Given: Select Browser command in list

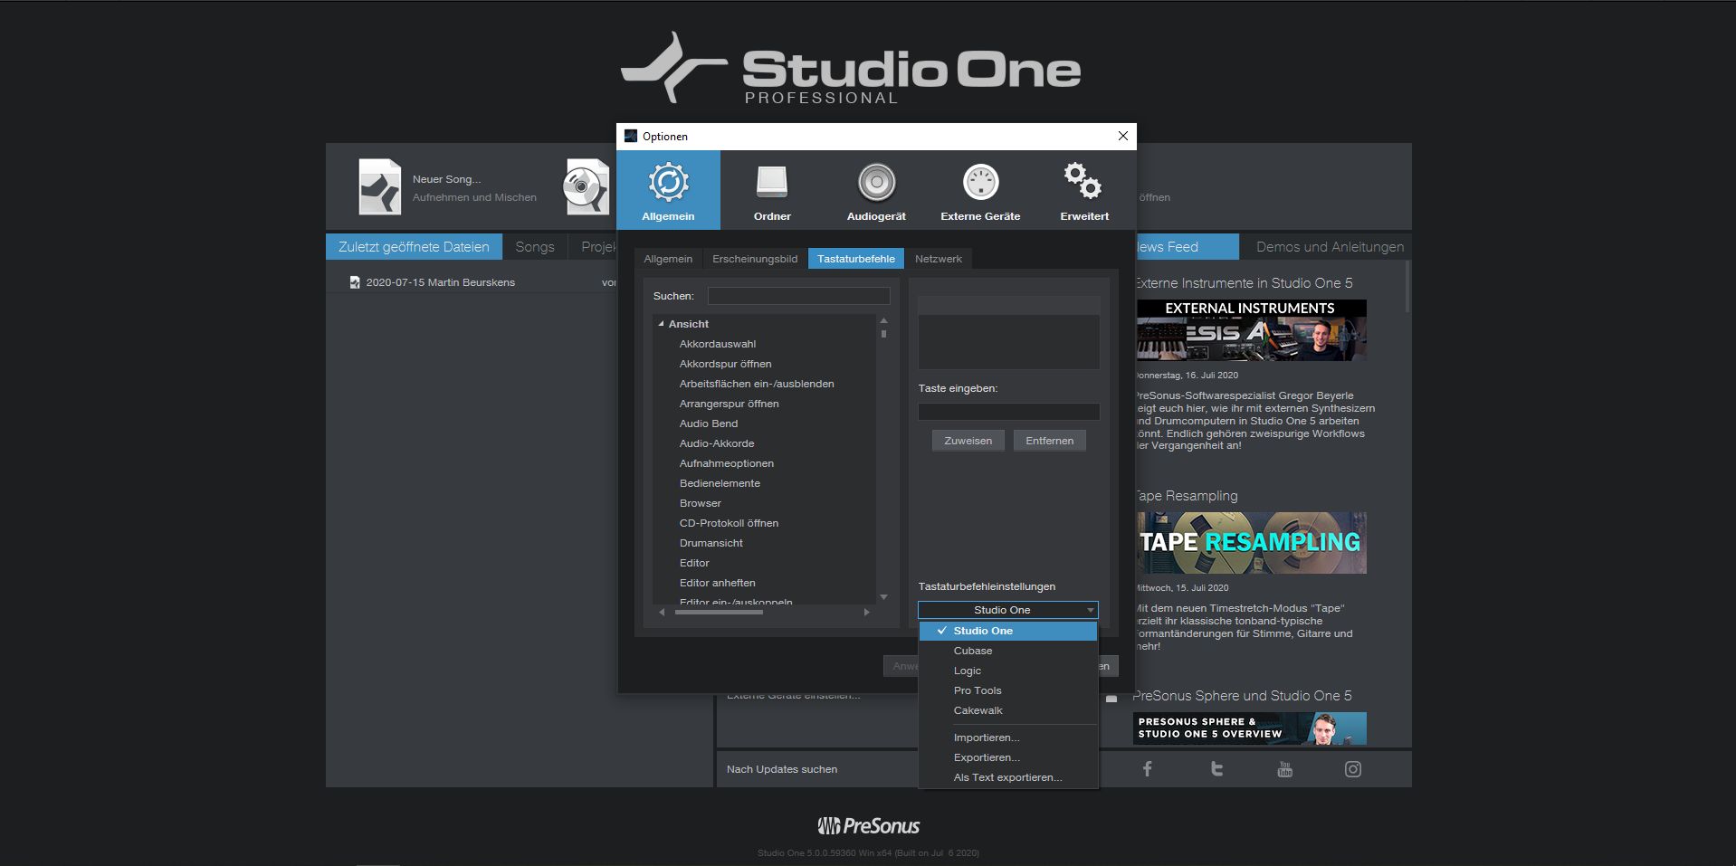Looking at the screenshot, I should pyautogui.click(x=701, y=503).
